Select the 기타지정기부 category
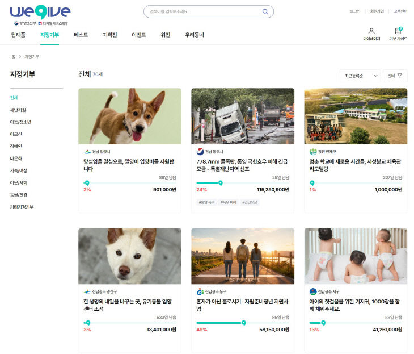Image resolution: width=414 pixels, height=354 pixels. pos(22,207)
